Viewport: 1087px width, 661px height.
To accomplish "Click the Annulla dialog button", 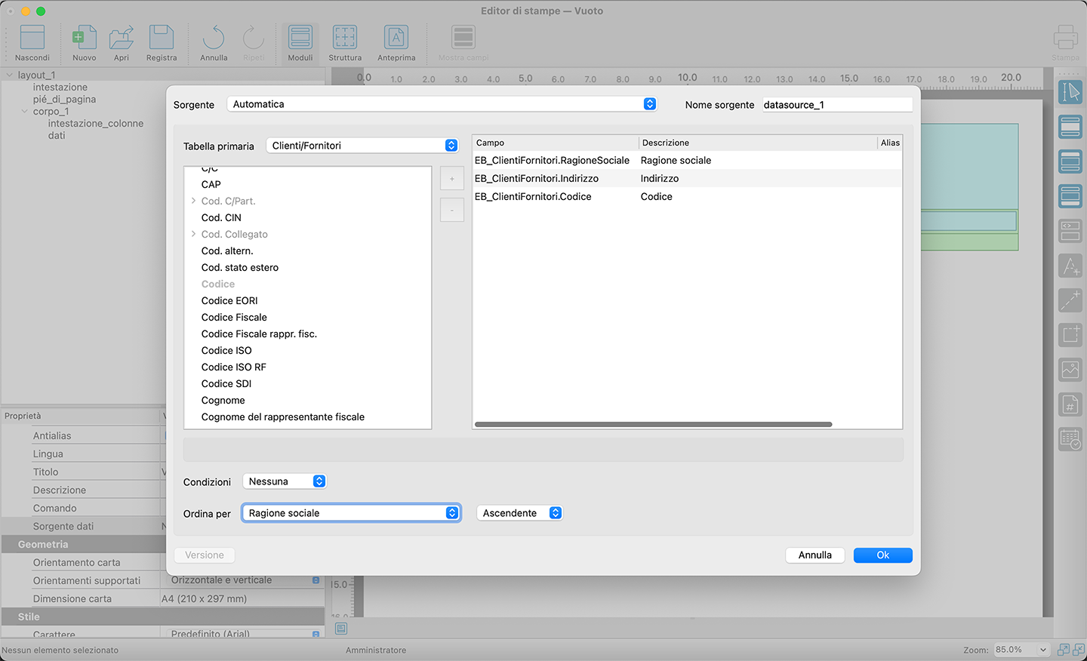I will tap(814, 555).
